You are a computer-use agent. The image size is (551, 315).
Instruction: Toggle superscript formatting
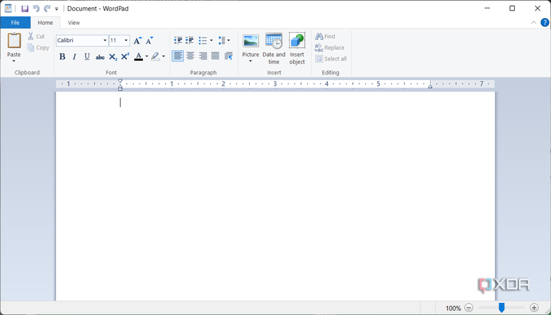tap(125, 57)
